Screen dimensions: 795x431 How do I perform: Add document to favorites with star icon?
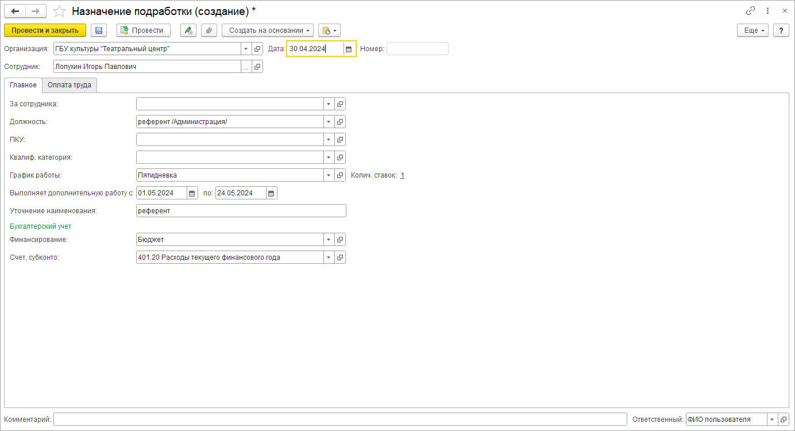coord(59,11)
